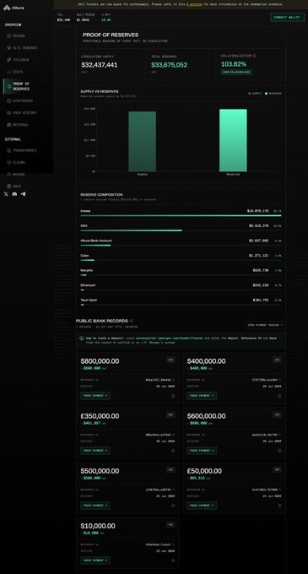
Task: Click the Over-Collateralized badge
Action: [236, 72]
